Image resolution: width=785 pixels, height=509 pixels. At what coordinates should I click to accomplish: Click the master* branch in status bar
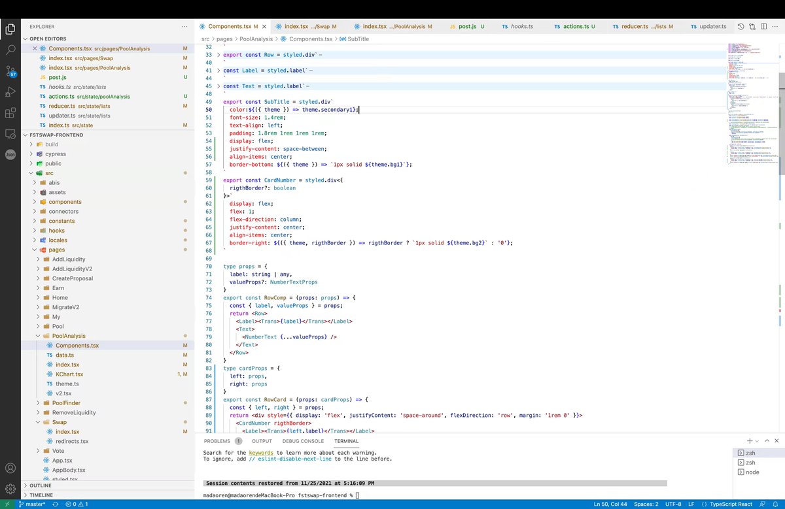pos(31,504)
